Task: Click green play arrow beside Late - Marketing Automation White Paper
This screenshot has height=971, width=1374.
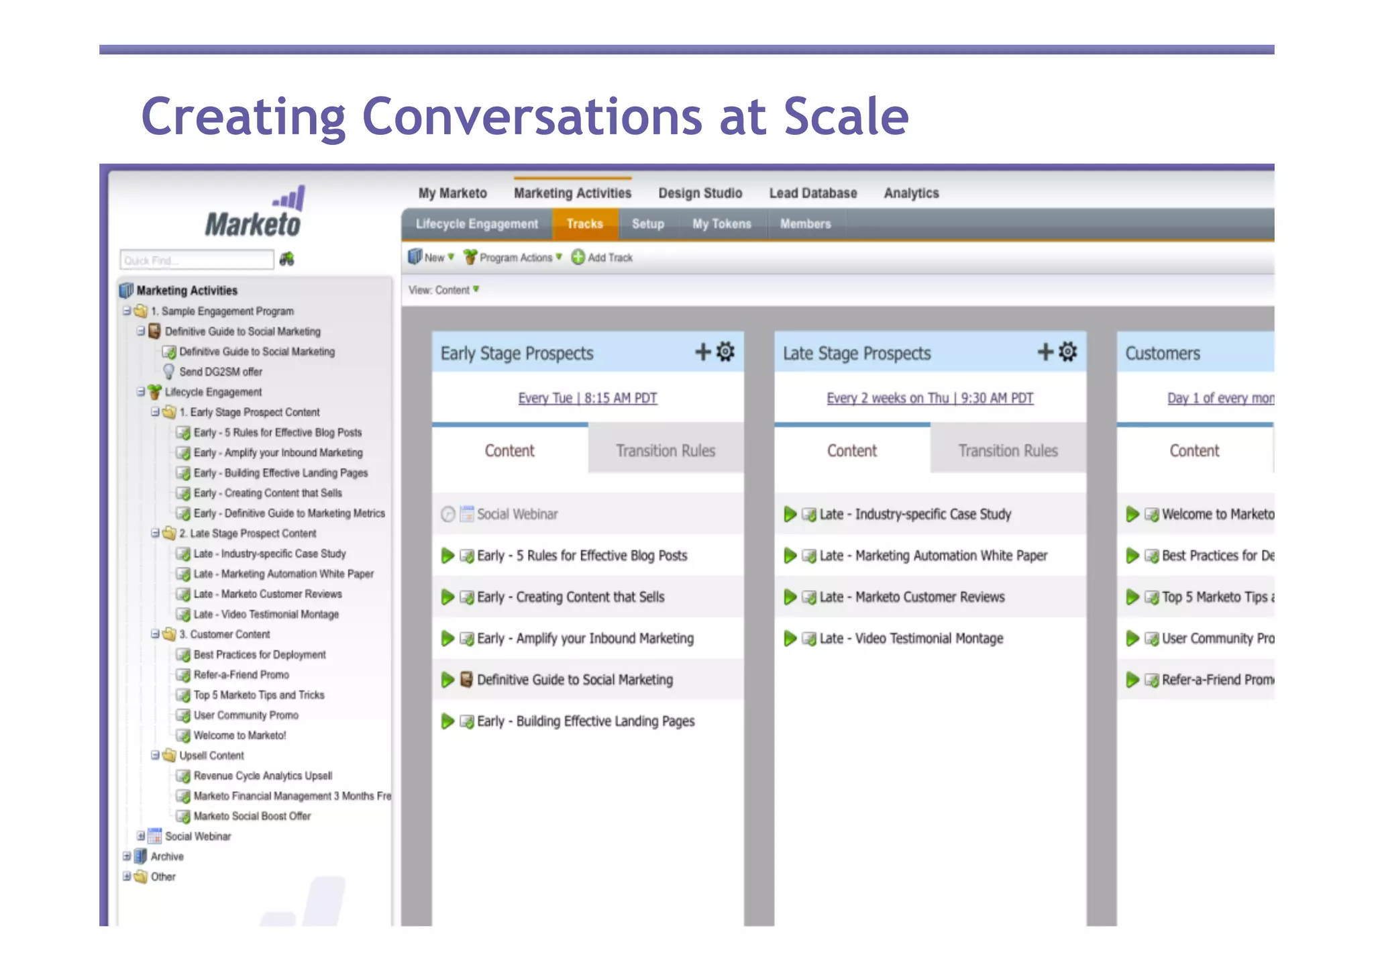Action: tap(790, 556)
